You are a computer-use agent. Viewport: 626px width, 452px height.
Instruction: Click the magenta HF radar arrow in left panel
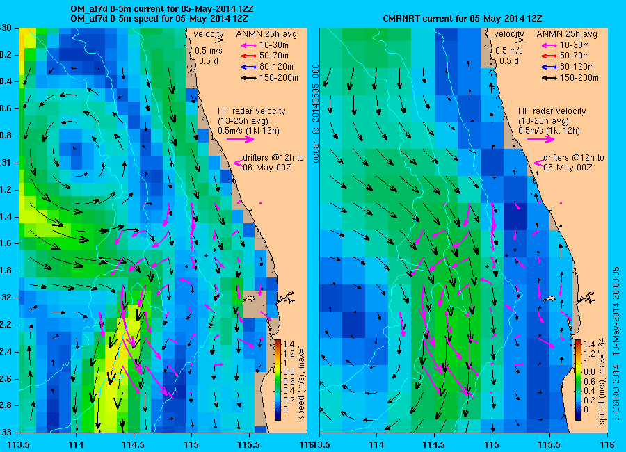pos(241,139)
